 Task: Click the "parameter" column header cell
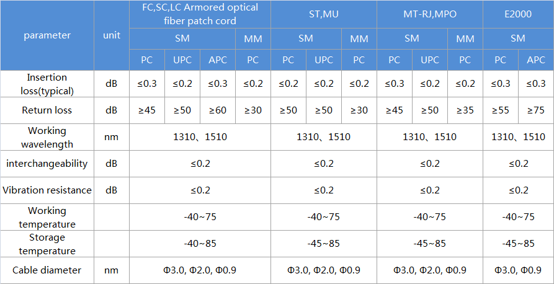(47, 35)
